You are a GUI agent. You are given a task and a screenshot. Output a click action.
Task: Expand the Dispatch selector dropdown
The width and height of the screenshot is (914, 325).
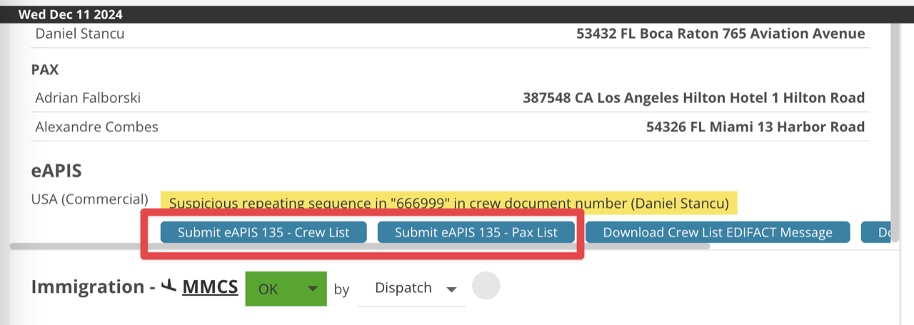pyautogui.click(x=416, y=289)
